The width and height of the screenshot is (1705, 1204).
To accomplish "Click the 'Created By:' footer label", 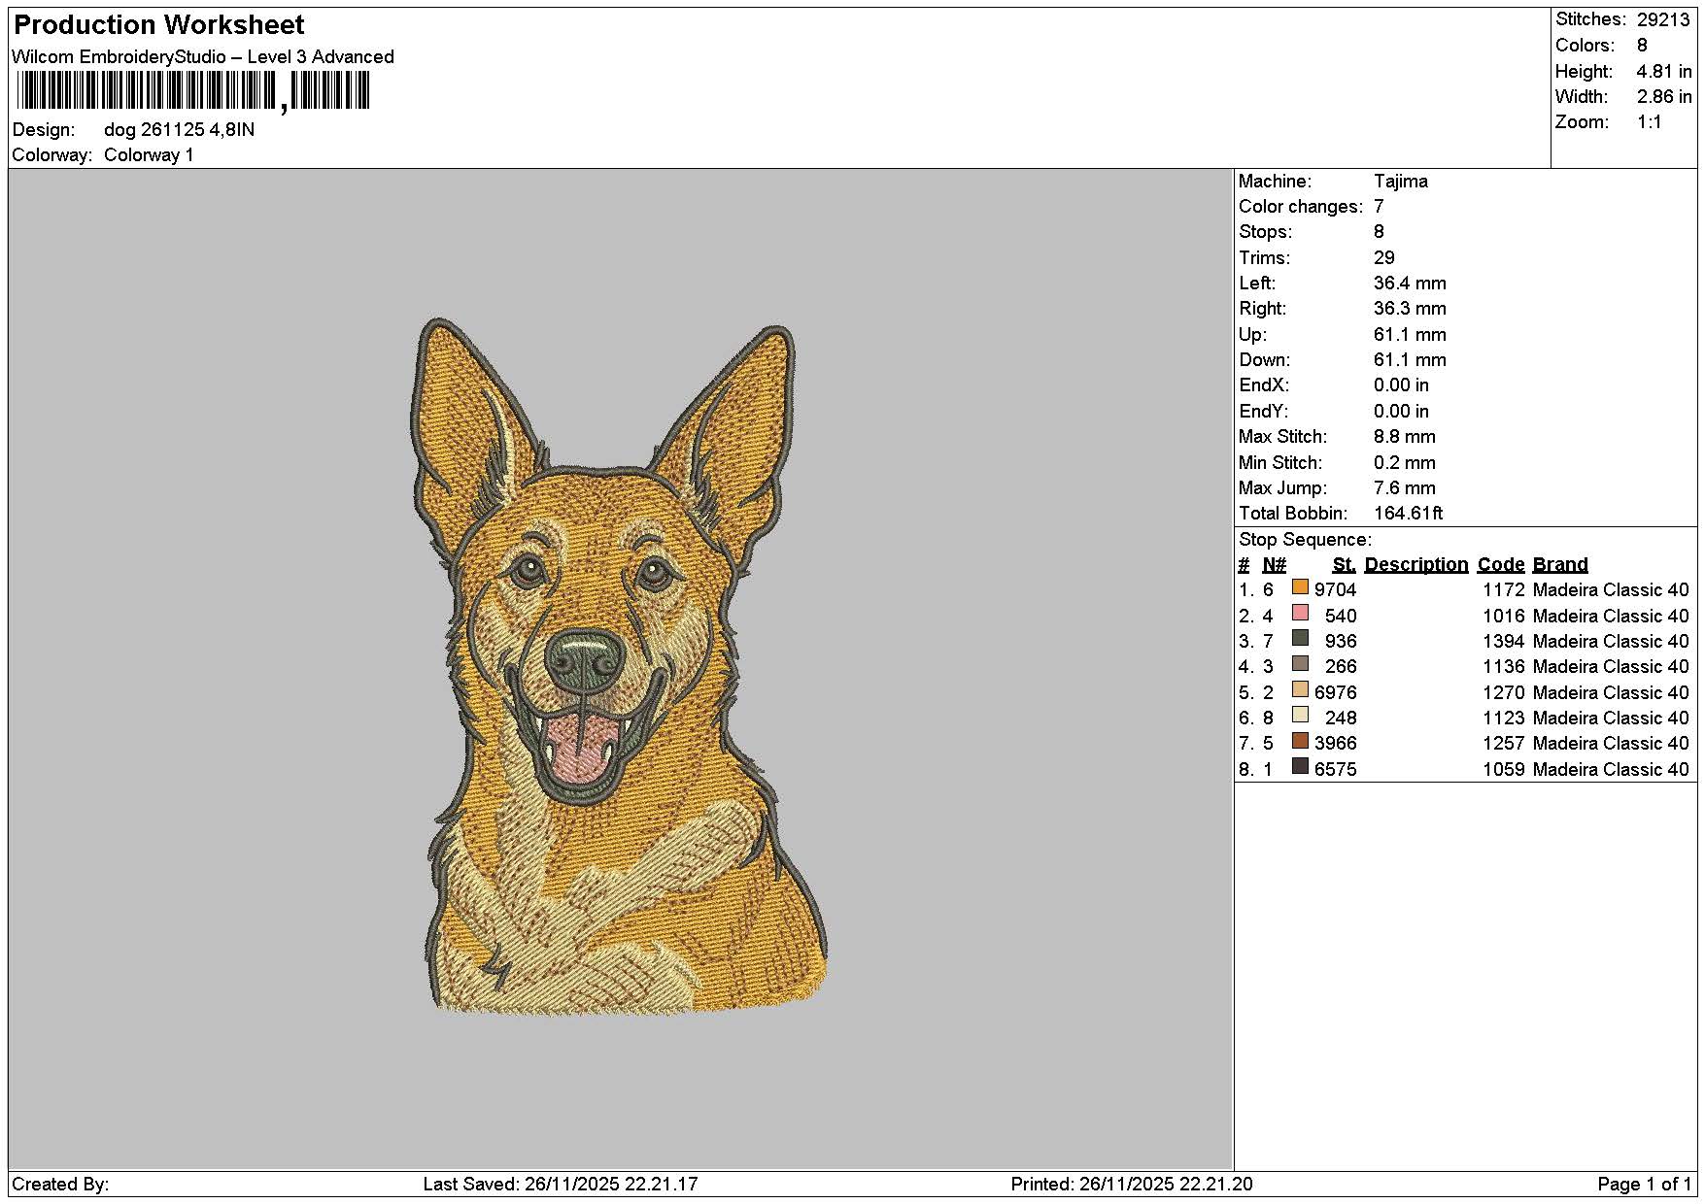I will click(x=60, y=1184).
